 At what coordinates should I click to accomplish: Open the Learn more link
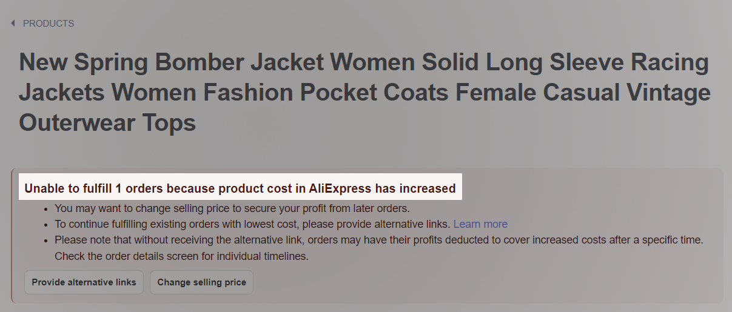(480, 224)
